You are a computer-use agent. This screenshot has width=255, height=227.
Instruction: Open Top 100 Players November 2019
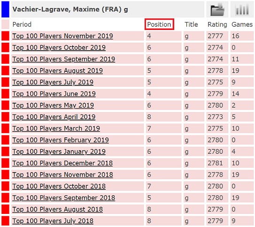click(62, 36)
